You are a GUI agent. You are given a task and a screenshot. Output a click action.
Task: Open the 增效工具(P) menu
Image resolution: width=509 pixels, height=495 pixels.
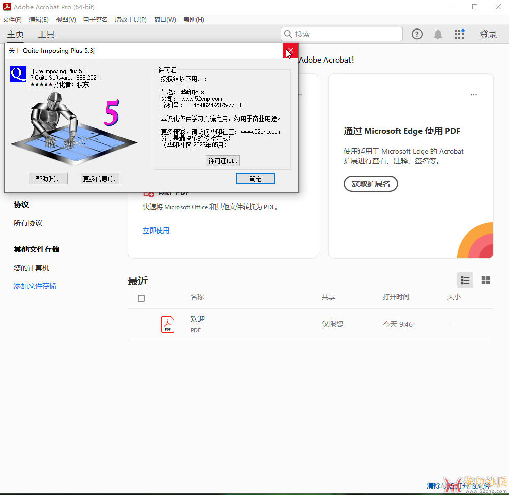(x=131, y=20)
